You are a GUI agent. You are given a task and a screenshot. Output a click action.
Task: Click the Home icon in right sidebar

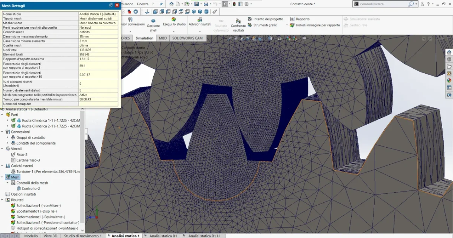(x=449, y=52)
